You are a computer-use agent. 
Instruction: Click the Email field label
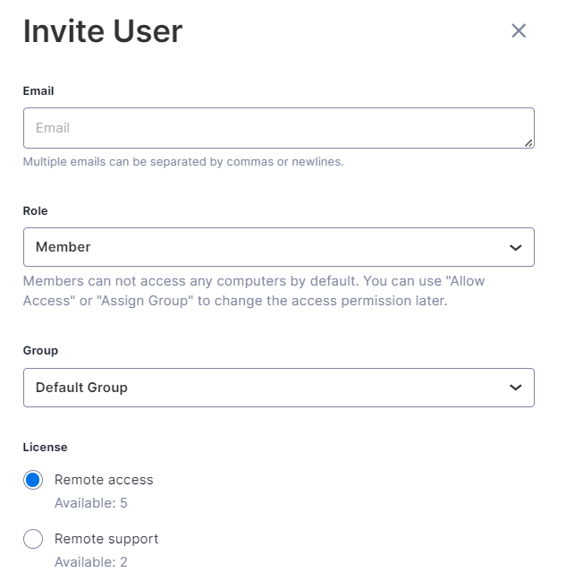coord(38,91)
